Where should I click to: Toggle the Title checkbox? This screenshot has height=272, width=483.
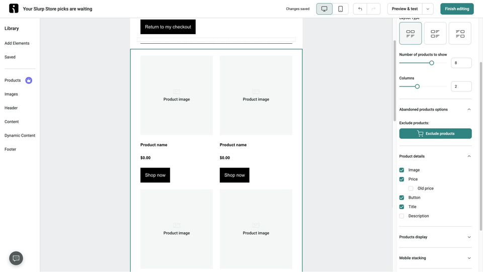click(401, 207)
